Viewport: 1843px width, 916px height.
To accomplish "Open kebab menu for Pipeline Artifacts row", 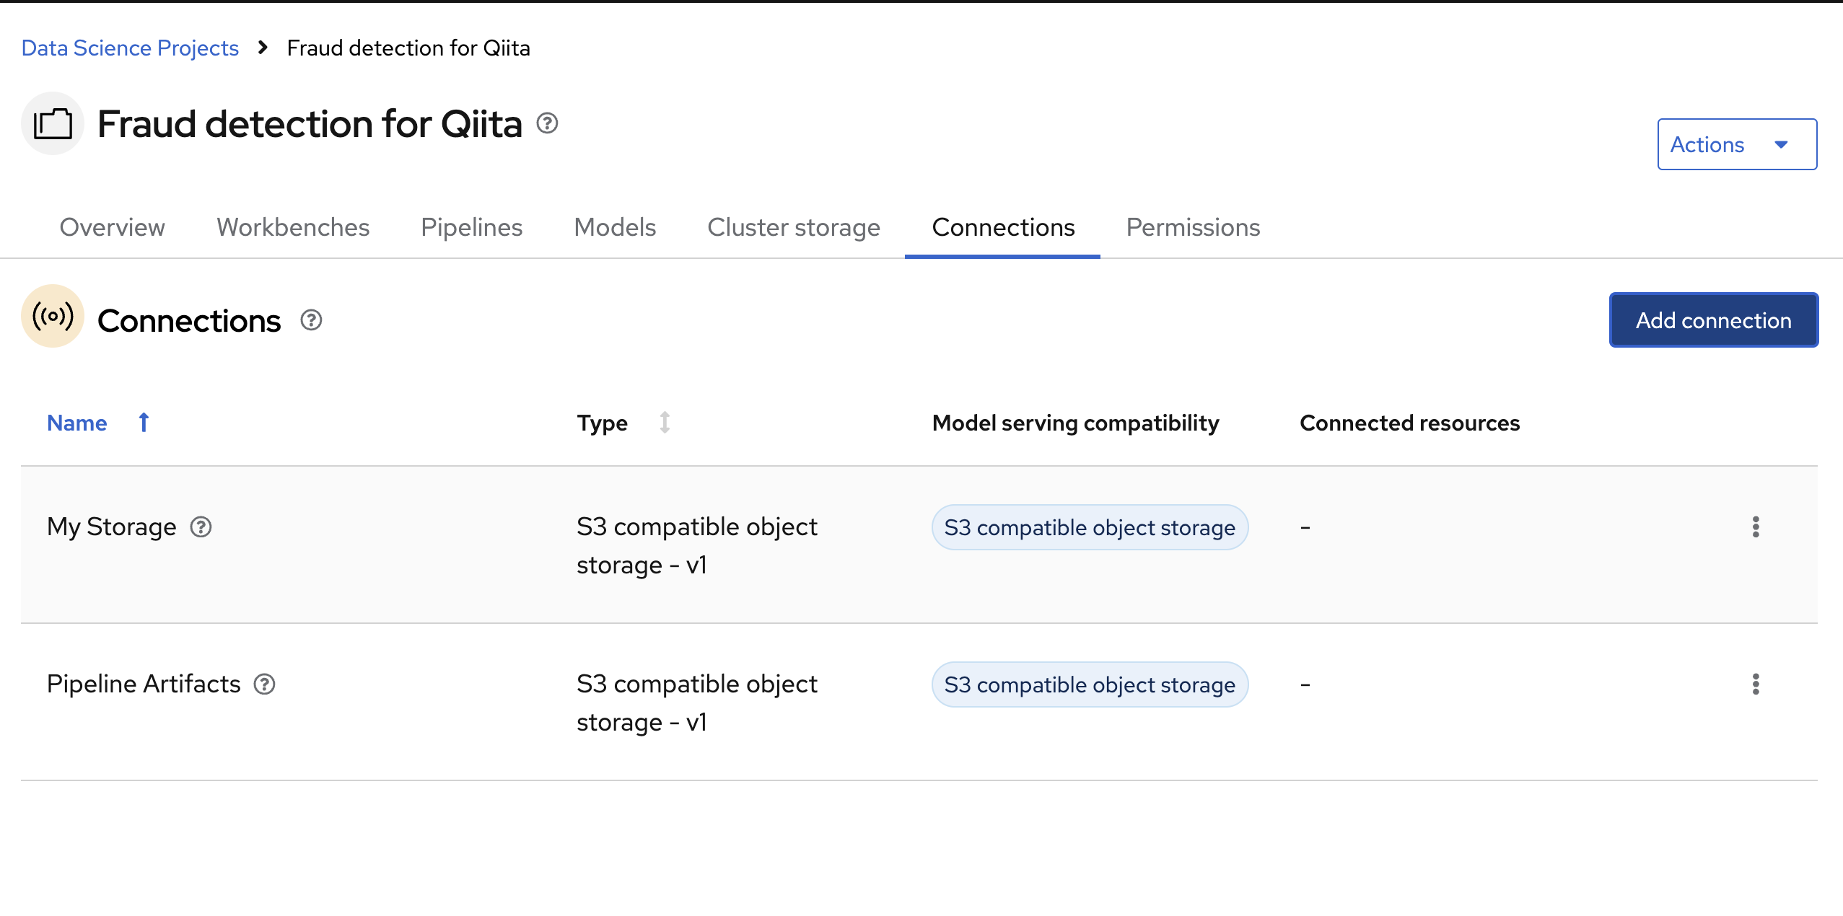I will click(x=1755, y=684).
